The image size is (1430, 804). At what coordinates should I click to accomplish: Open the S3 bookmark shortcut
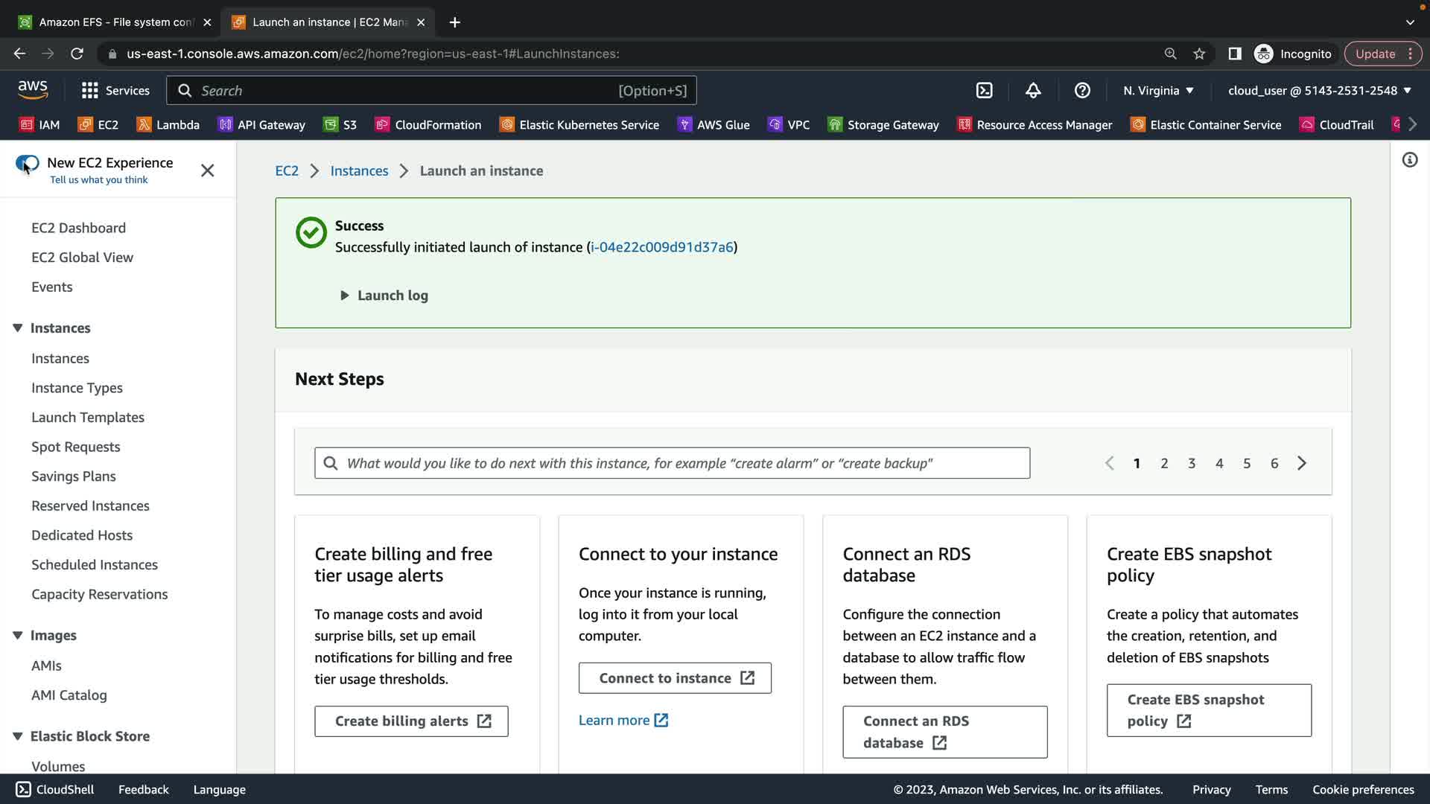tap(340, 125)
